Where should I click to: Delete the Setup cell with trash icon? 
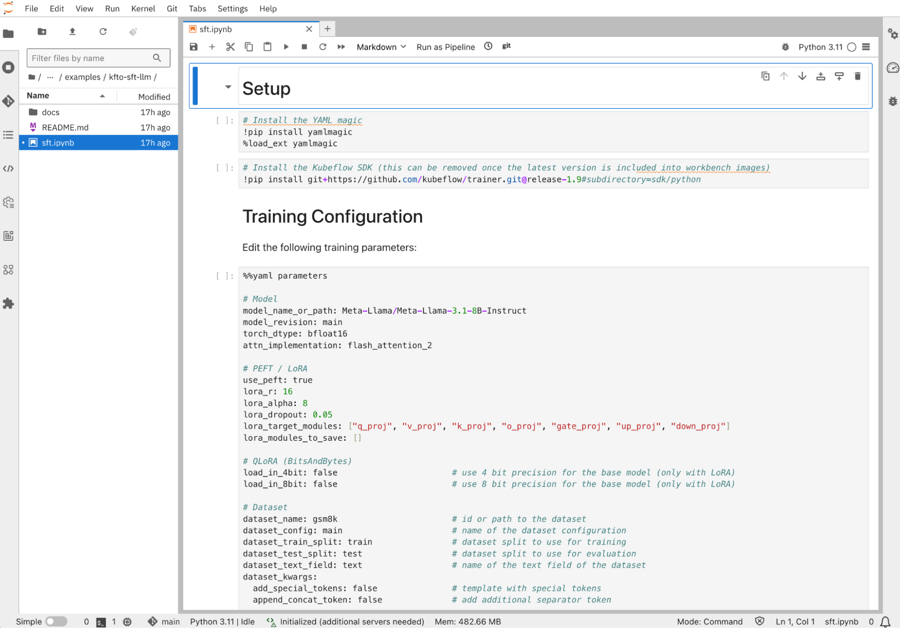coord(857,76)
